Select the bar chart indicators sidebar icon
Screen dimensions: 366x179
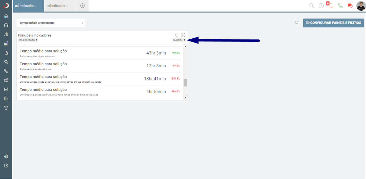point(6,44)
